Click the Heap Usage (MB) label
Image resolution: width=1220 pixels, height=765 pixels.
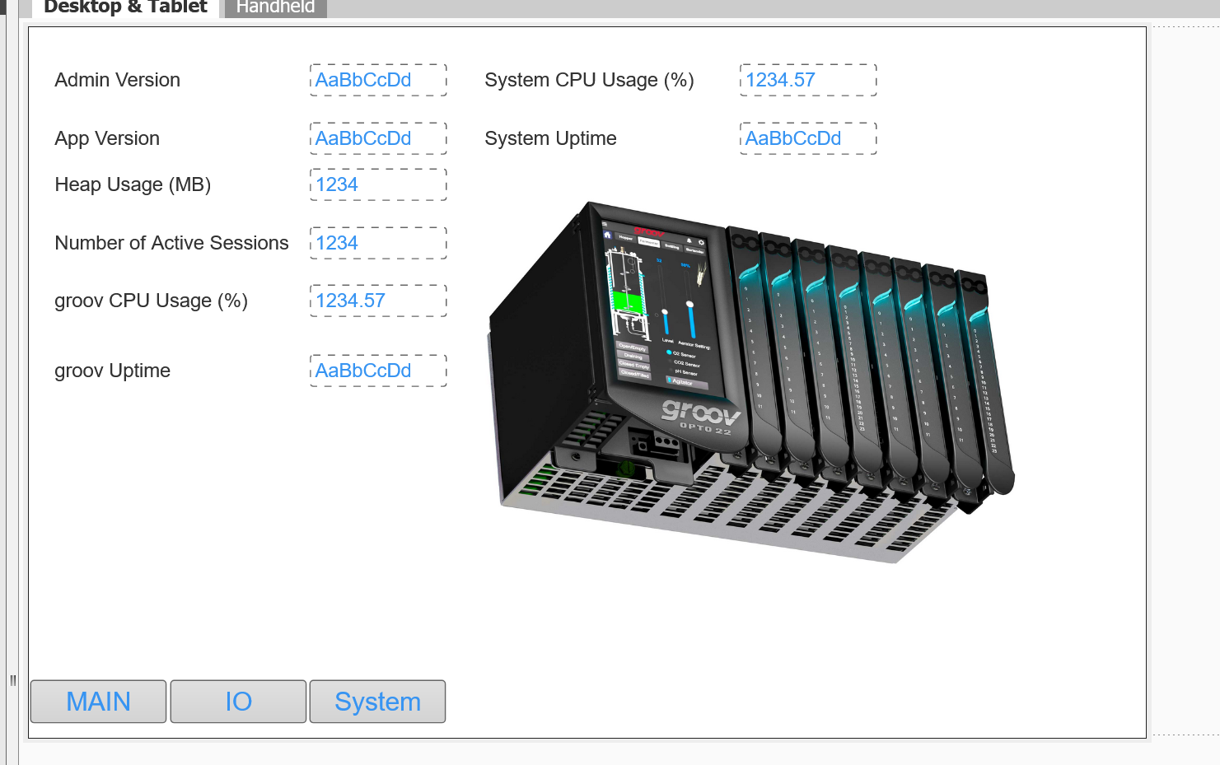pos(133,184)
